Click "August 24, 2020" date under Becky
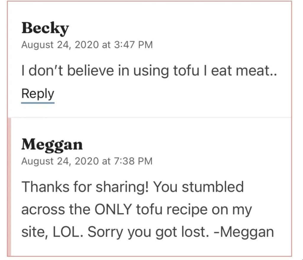Image resolution: width=303 pixels, height=260 pixels. coord(60,45)
